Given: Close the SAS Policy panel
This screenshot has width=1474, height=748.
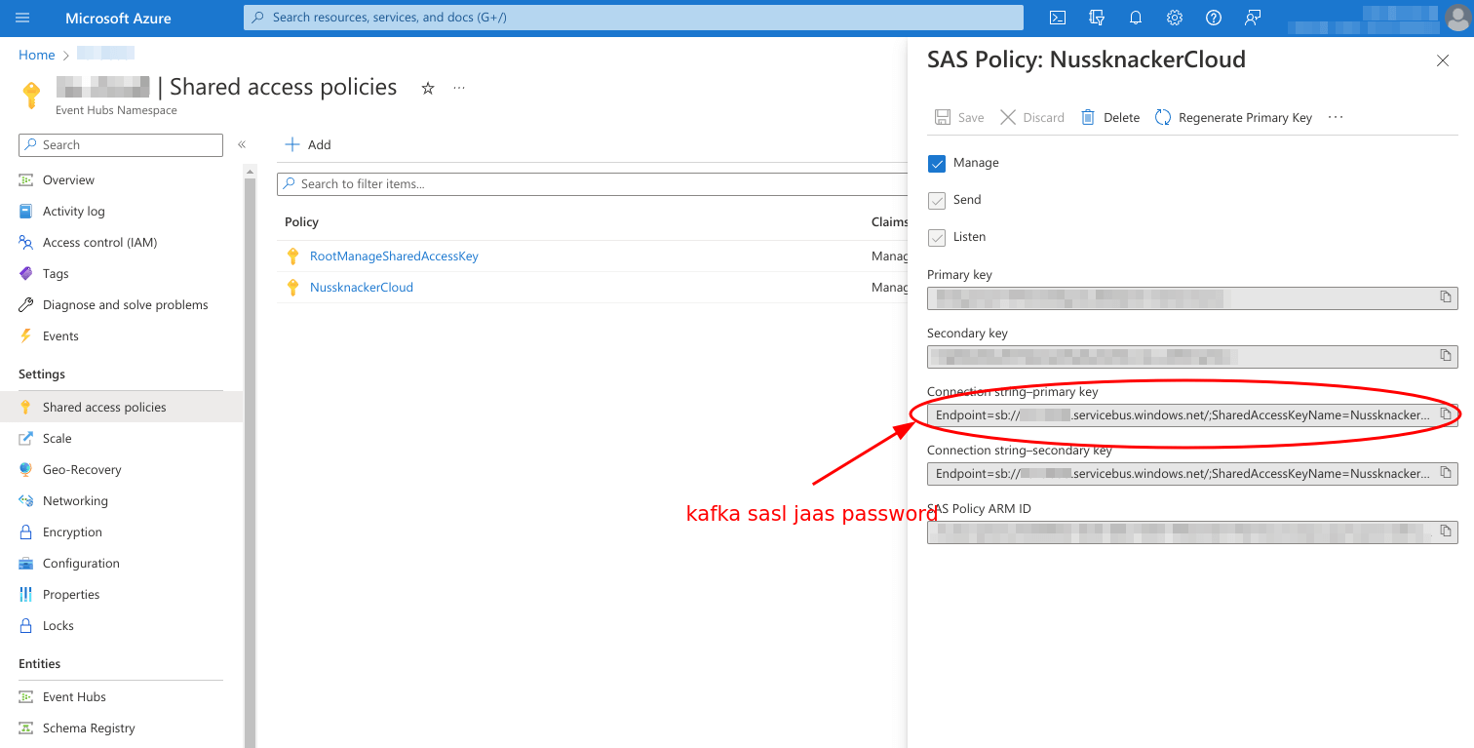Looking at the screenshot, I should point(1443,60).
